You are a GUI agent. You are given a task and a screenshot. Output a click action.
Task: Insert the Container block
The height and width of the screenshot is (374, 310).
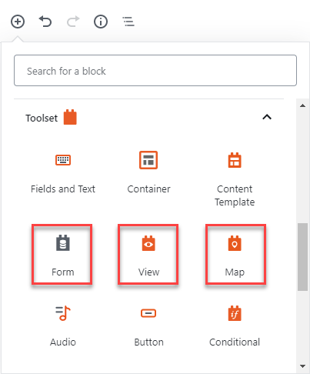click(x=148, y=173)
